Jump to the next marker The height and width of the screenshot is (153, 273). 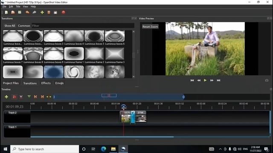[x=42, y=97]
